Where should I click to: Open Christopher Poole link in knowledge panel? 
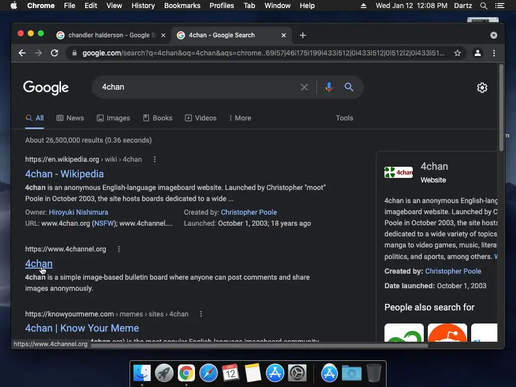coord(453,271)
